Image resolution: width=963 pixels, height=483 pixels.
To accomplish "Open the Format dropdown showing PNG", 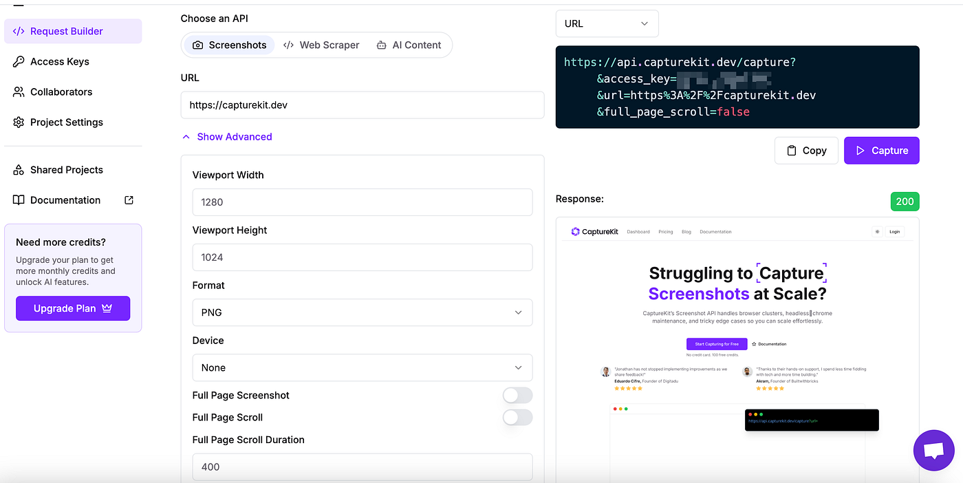I will click(x=362, y=312).
